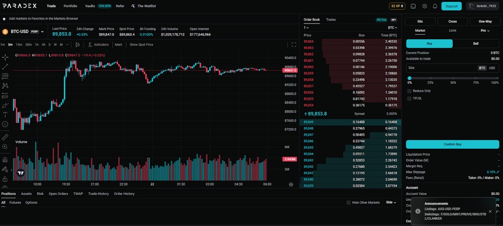Enable the Reduce Only checkbox
The image size is (503, 226).
tap(409, 91)
